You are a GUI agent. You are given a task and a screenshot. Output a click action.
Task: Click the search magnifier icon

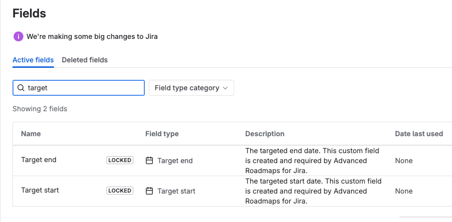21,88
